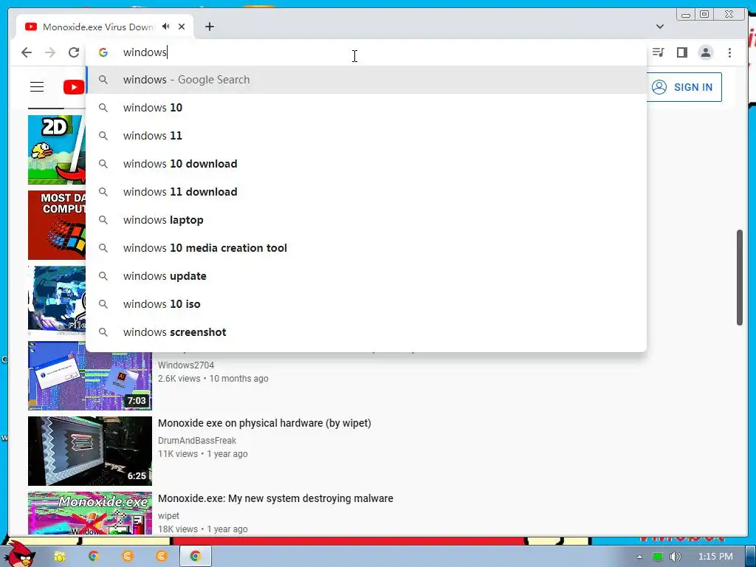Image resolution: width=756 pixels, height=567 pixels.
Task: Open the 'MOST DA COMPUT' Windows logo thumbnail
Action: click(x=57, y=225)
